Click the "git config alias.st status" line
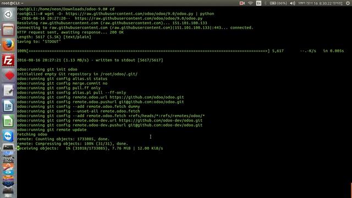This screenshot has height=198, width=352. pyautogui.click(x=62, y=79)
